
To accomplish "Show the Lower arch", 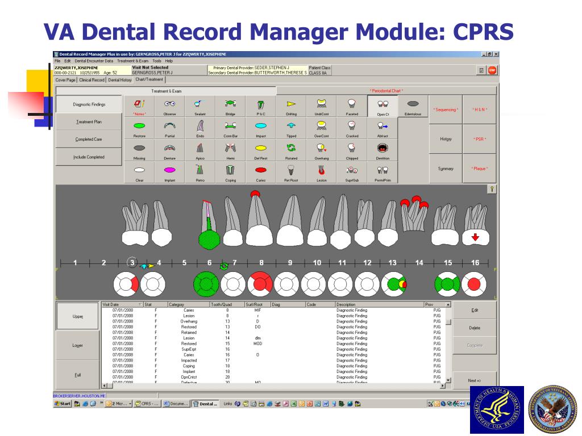I will coord(77,346).
